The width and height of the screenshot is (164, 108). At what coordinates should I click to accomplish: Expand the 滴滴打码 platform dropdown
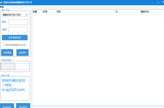pyautogui.click(x=15, y=15)
